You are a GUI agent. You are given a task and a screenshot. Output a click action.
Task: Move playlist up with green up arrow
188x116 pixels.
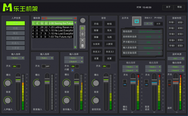click(75, 23)
